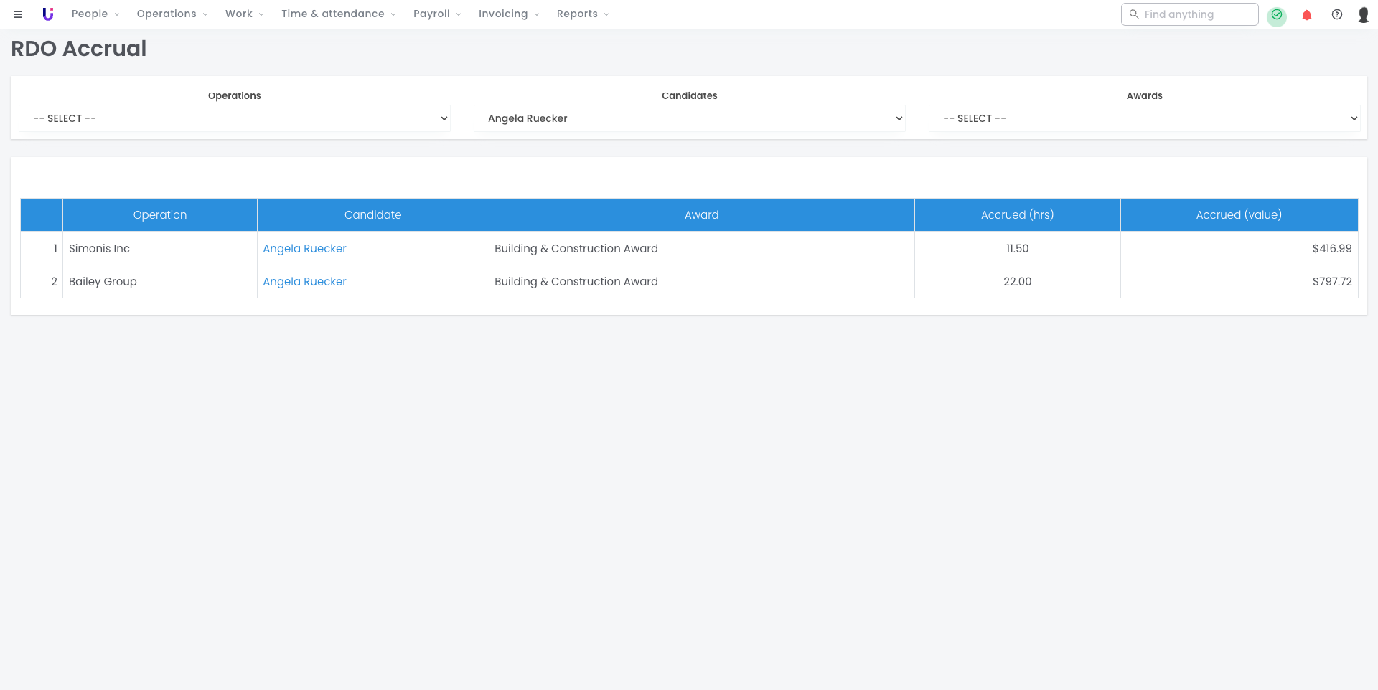The image size is (1378, 690).
Task: Expand the Awards filter dropdown
Action: pyautogui.click(x=1144, y=118)
